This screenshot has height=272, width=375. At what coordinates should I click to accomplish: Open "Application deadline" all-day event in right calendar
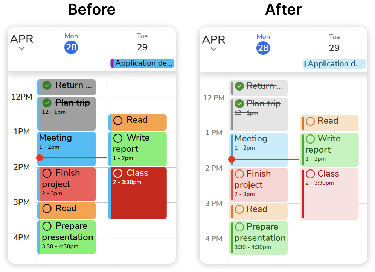(x=334, y=64)
